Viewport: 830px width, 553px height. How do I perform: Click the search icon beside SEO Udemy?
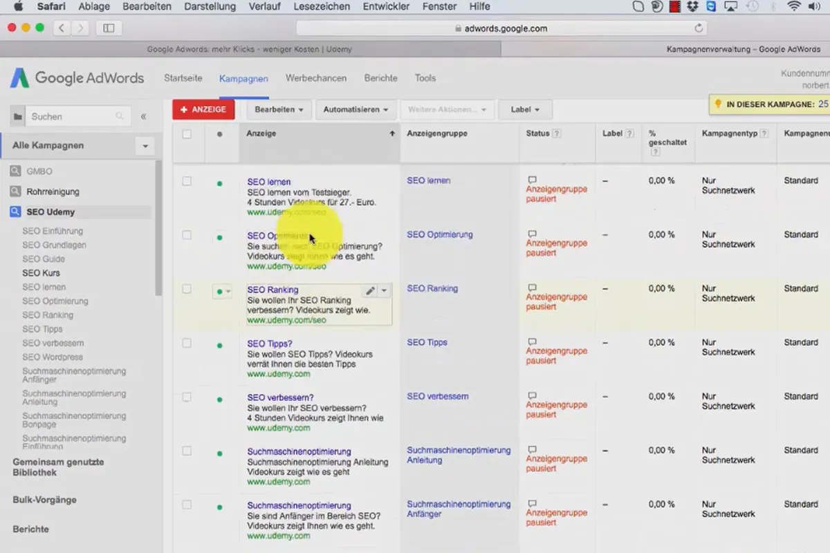point(15,212)
